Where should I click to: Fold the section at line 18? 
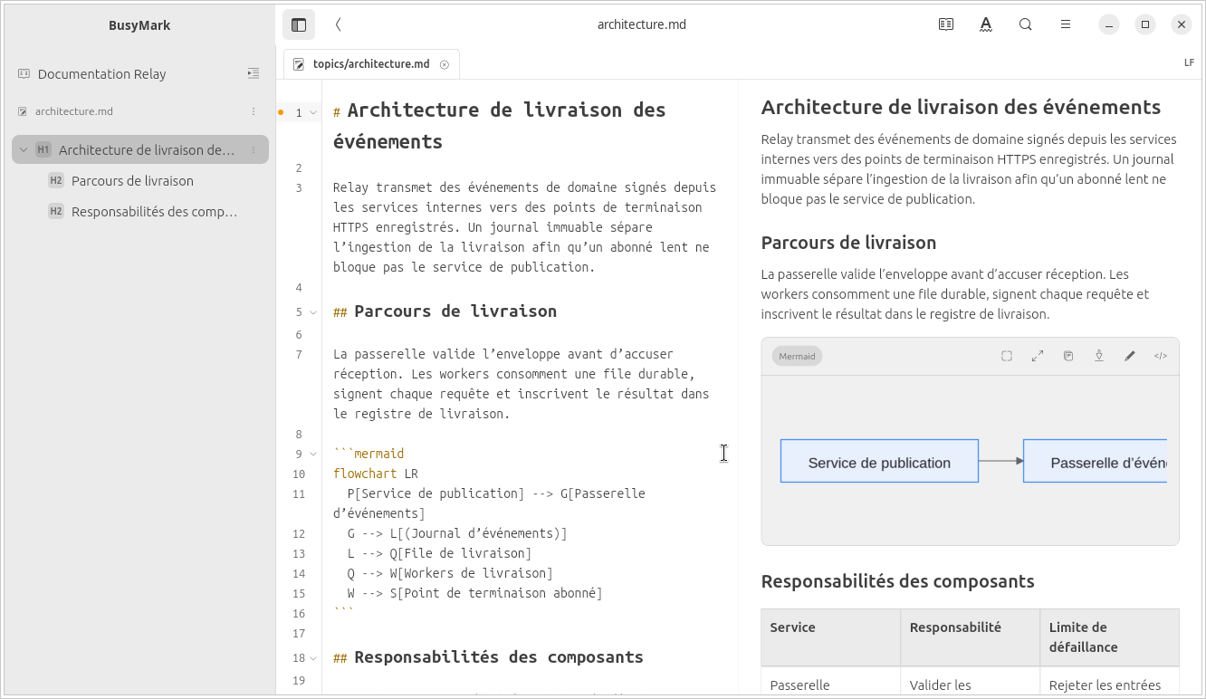point(313,658)
